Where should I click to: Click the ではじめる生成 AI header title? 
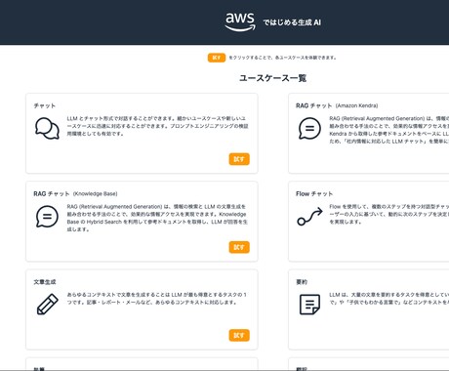pyautogui.click(x=292, y=22)
